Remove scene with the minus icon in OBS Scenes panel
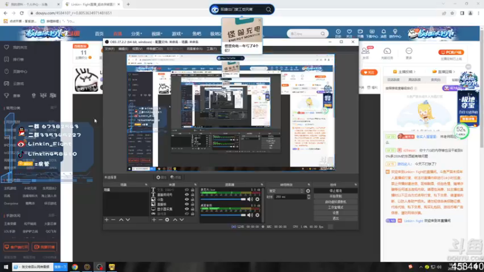Screen dimensions: 484x272 point(113,220)
